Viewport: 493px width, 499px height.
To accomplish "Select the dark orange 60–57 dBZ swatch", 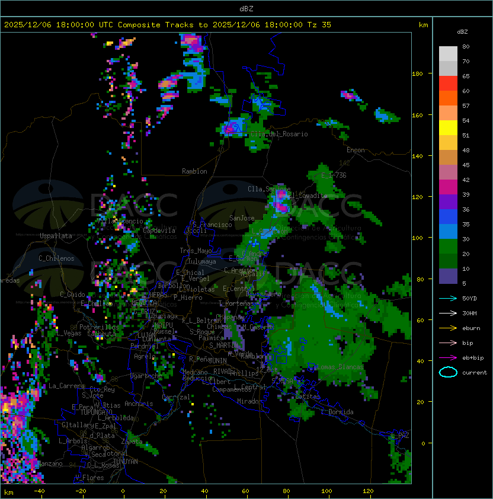I will click(x=448, y=98).
